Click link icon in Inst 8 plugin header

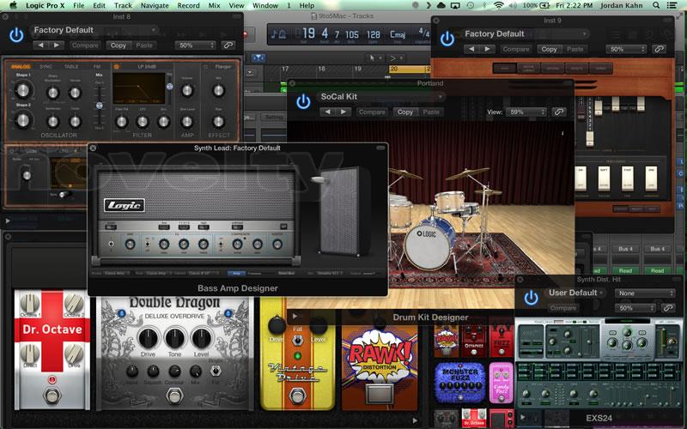228,45
